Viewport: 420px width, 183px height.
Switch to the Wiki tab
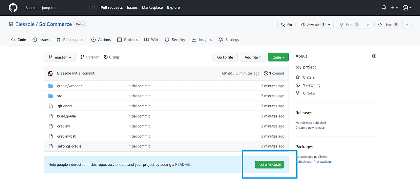tap(151, 40)
